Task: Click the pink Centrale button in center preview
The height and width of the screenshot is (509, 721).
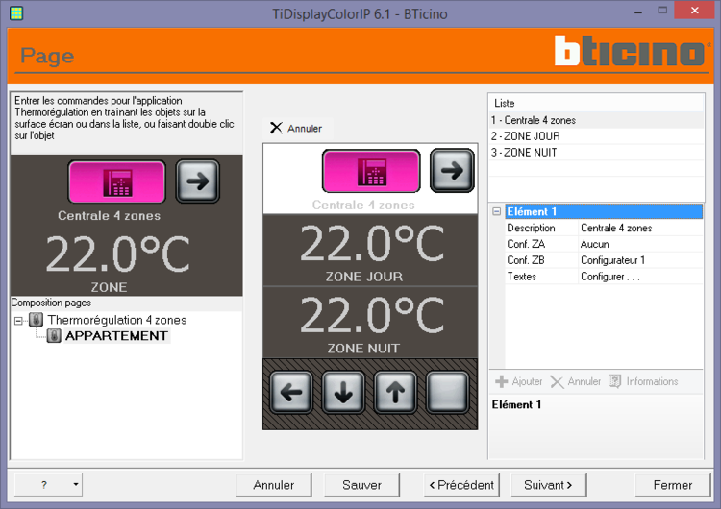Action: click(x=371, y=171)
